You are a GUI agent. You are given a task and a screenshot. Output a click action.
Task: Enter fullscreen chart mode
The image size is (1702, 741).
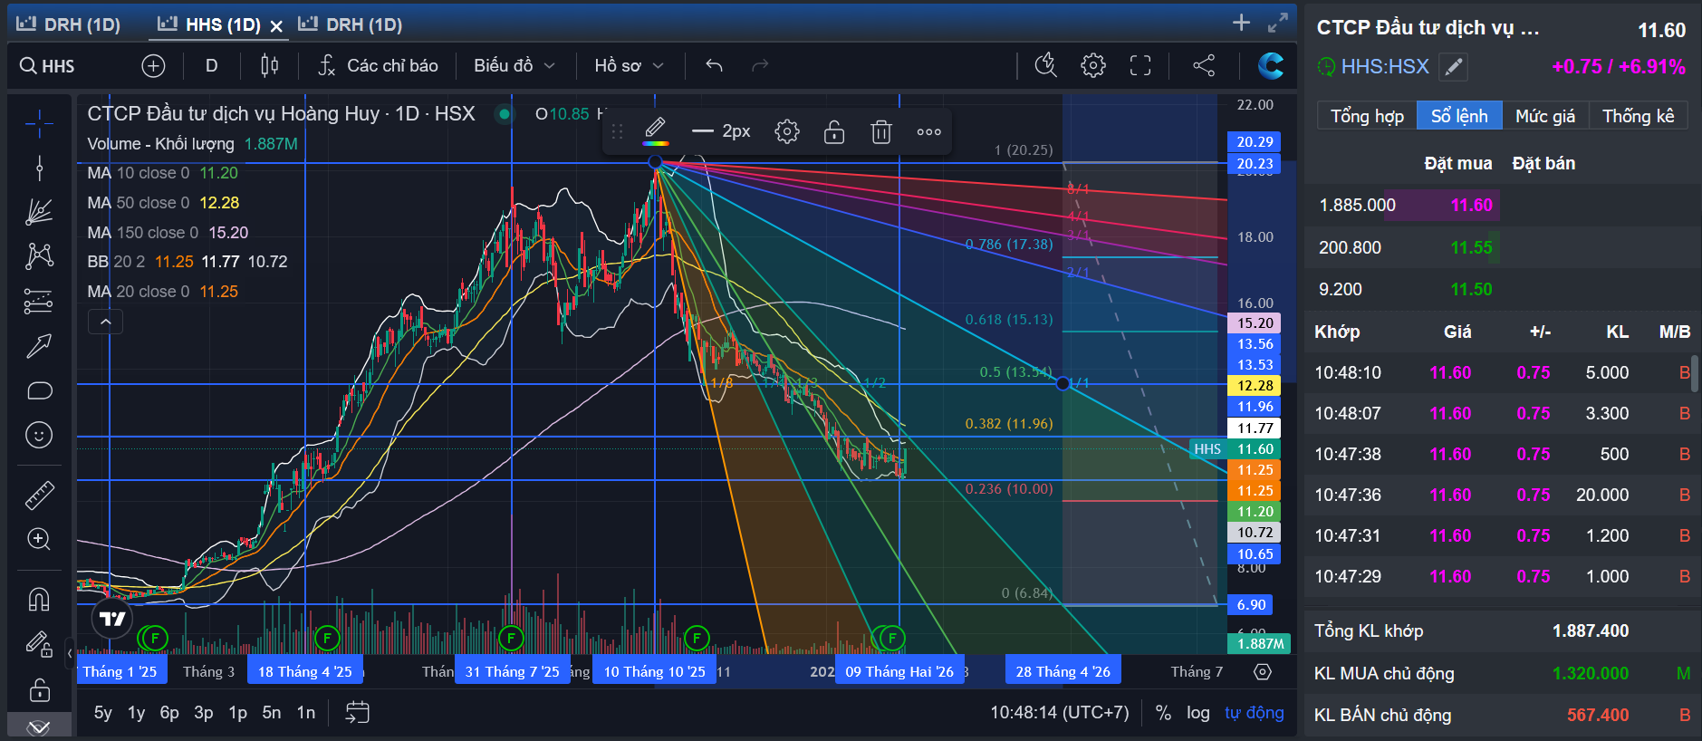click(1140, 65)
